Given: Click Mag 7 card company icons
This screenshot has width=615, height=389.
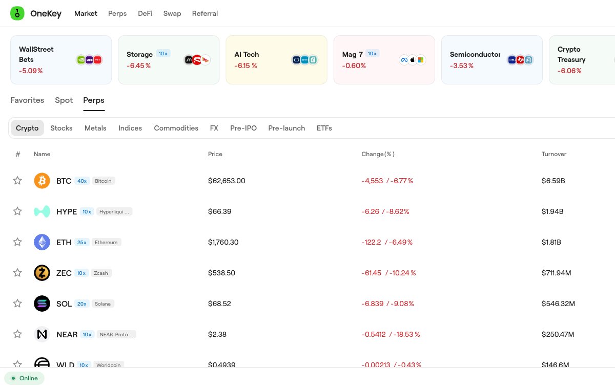Looking at the screenshot, I should pyautogui.click(x=413, y=60).
